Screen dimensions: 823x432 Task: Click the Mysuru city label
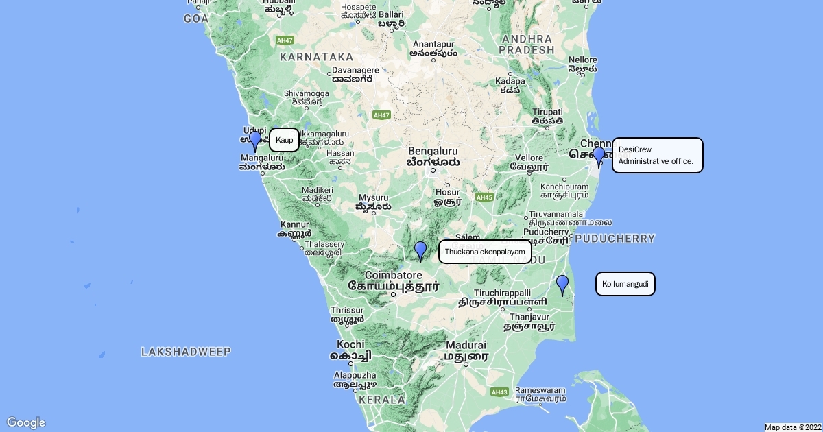(x=372, y=194)
